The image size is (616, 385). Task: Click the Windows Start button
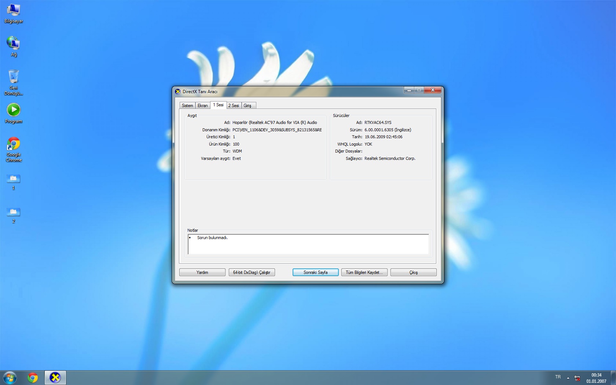click(10, 377)
